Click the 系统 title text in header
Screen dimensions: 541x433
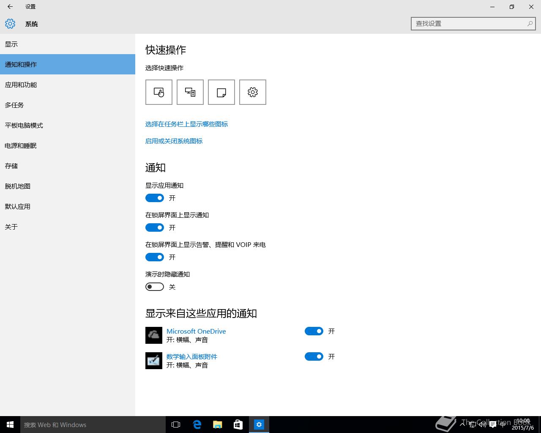click(x=32, y=24)
